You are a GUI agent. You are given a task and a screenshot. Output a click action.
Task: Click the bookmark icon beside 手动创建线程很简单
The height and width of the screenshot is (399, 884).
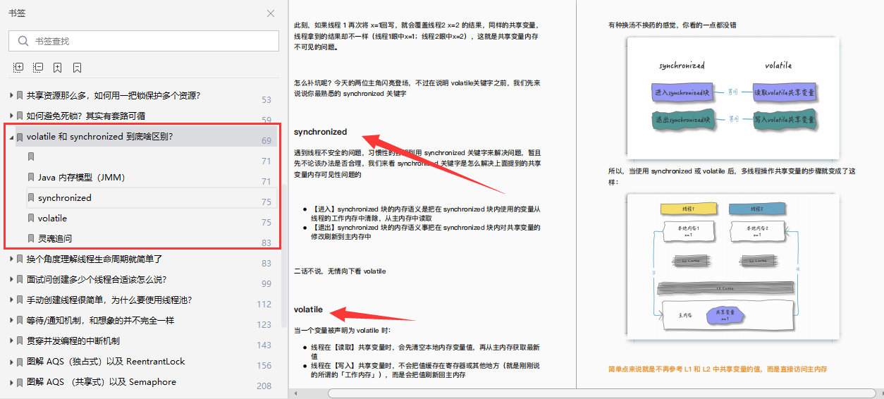(20, 300)
